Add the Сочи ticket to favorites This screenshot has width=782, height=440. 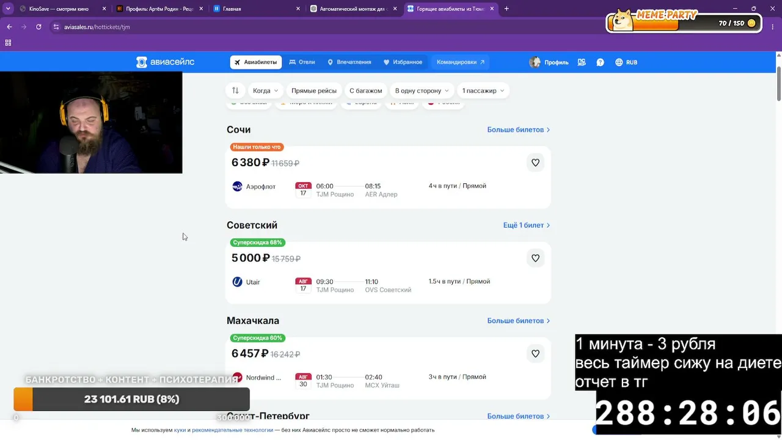535,163
